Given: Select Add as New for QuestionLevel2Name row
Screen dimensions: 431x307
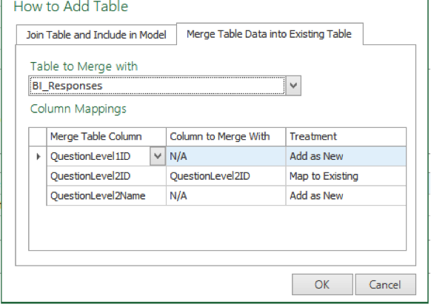Looking at the screenshot, I should click(346, 196).
